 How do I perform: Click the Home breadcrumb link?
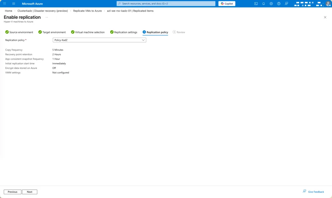pos(8,11)
